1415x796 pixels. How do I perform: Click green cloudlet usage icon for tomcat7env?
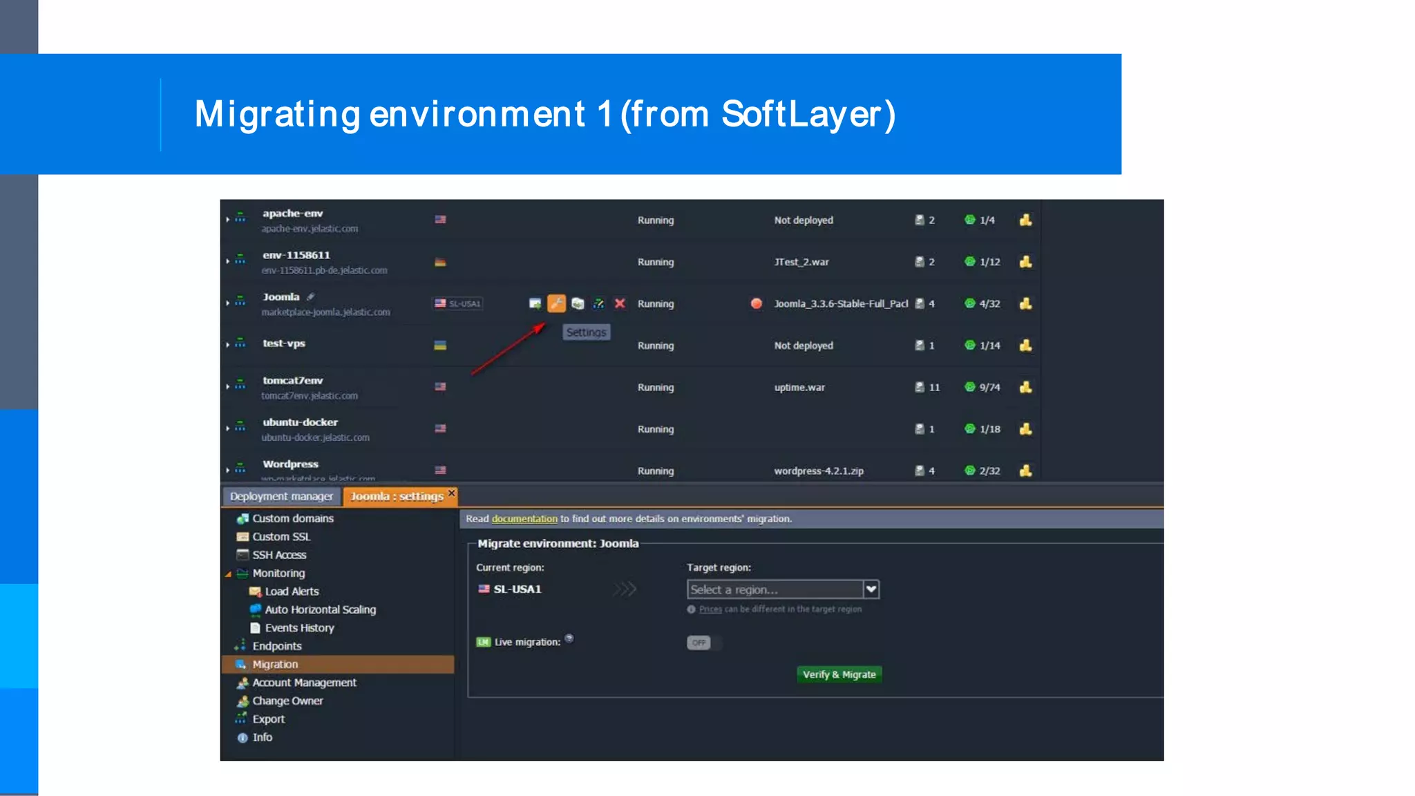(x=970, y=387)
